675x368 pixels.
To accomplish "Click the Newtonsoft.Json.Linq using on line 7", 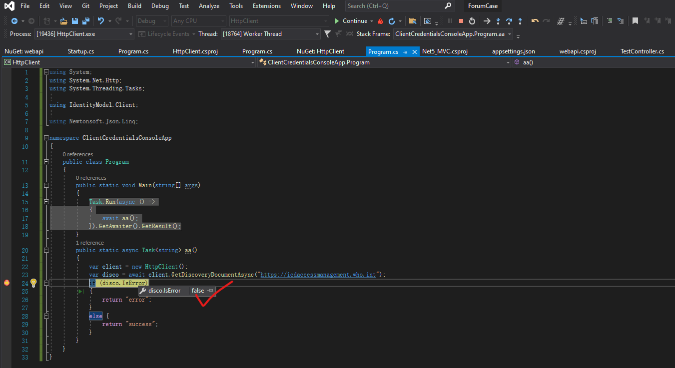I will coord(102,121).
